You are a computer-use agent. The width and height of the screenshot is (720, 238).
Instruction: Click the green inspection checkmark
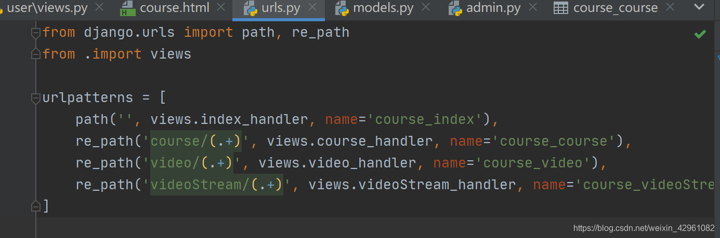pos(700,34)
